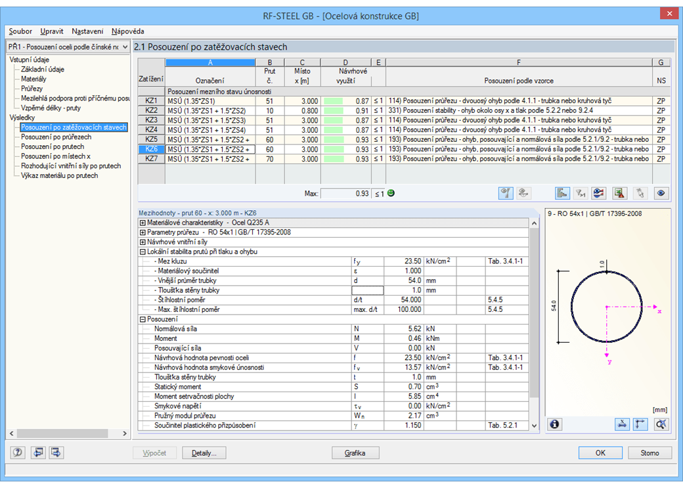Select Posouzení po místech x item
The width and height of the screenshot is (683, 488).
point(56,156)
